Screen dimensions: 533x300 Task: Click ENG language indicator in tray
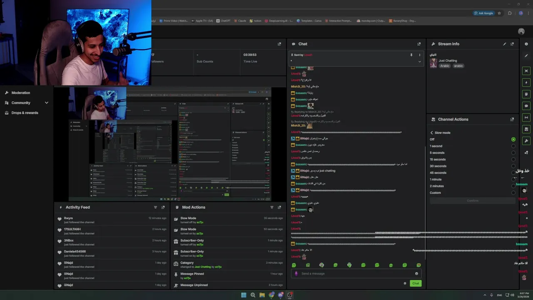tap(499, 295)
